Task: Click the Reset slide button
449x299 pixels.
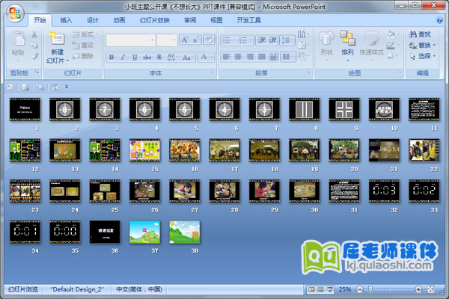Action: click(x=83, y=45)
